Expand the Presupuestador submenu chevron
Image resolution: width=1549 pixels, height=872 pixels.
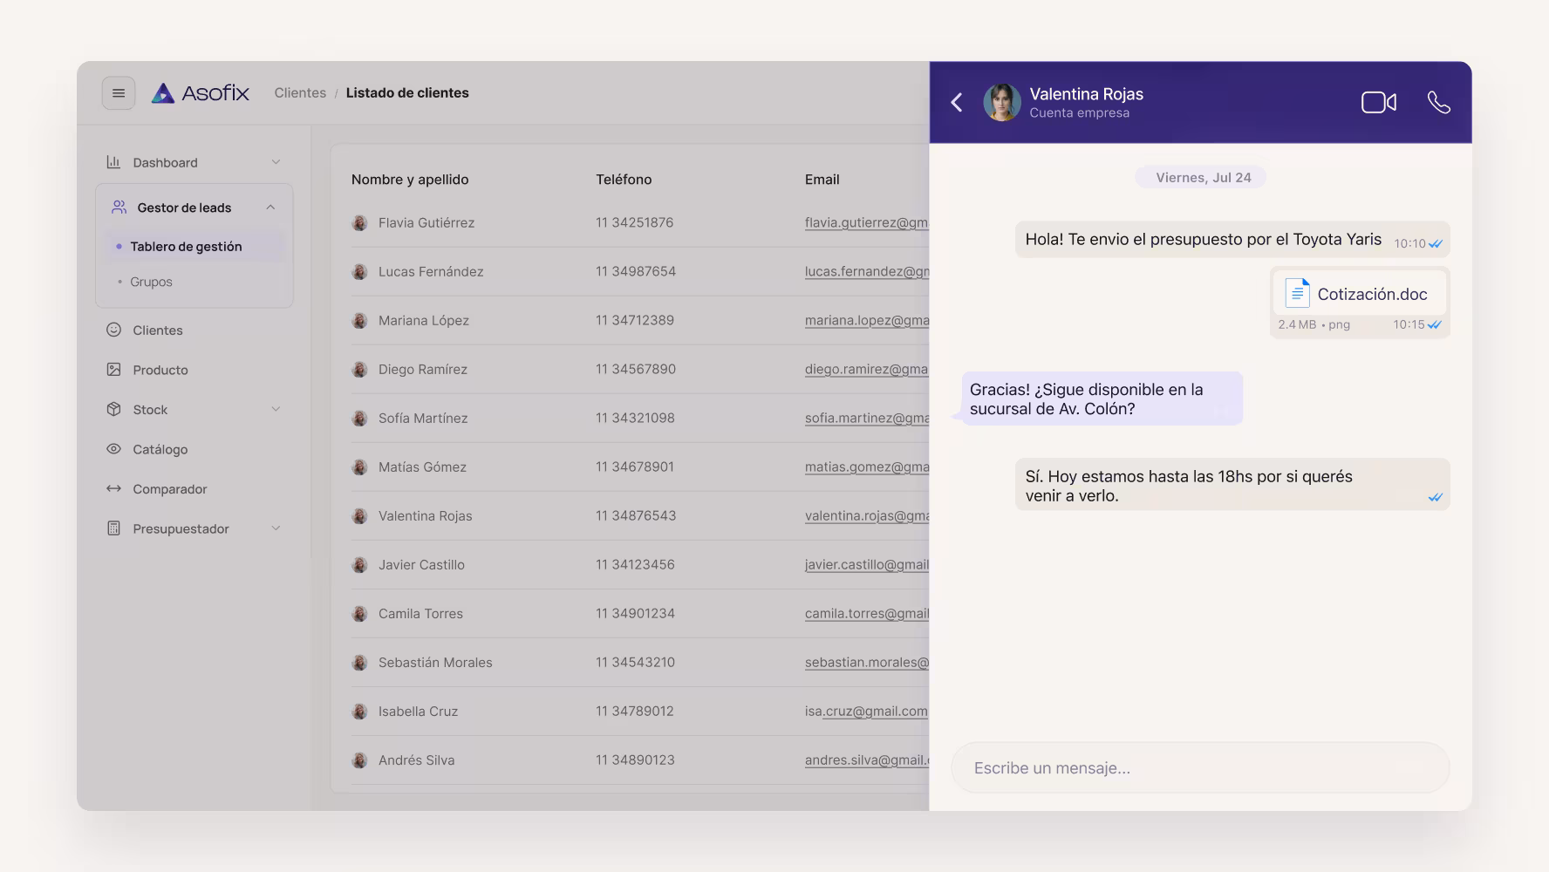tap(276, 528)
